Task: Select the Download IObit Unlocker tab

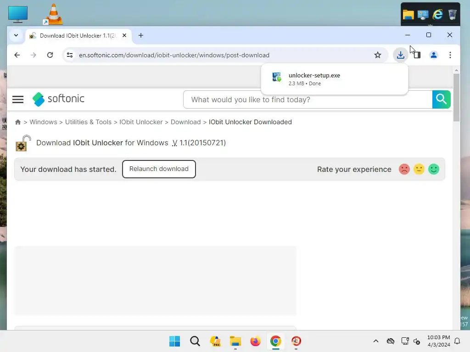Action: click(x=78, y=36)
